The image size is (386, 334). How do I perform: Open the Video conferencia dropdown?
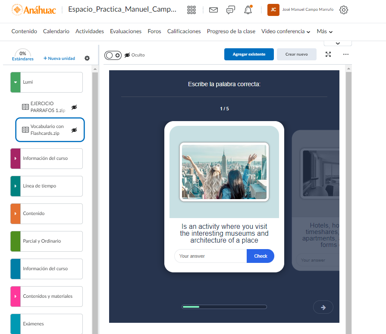pyautogui.click(x=286, y=31)
